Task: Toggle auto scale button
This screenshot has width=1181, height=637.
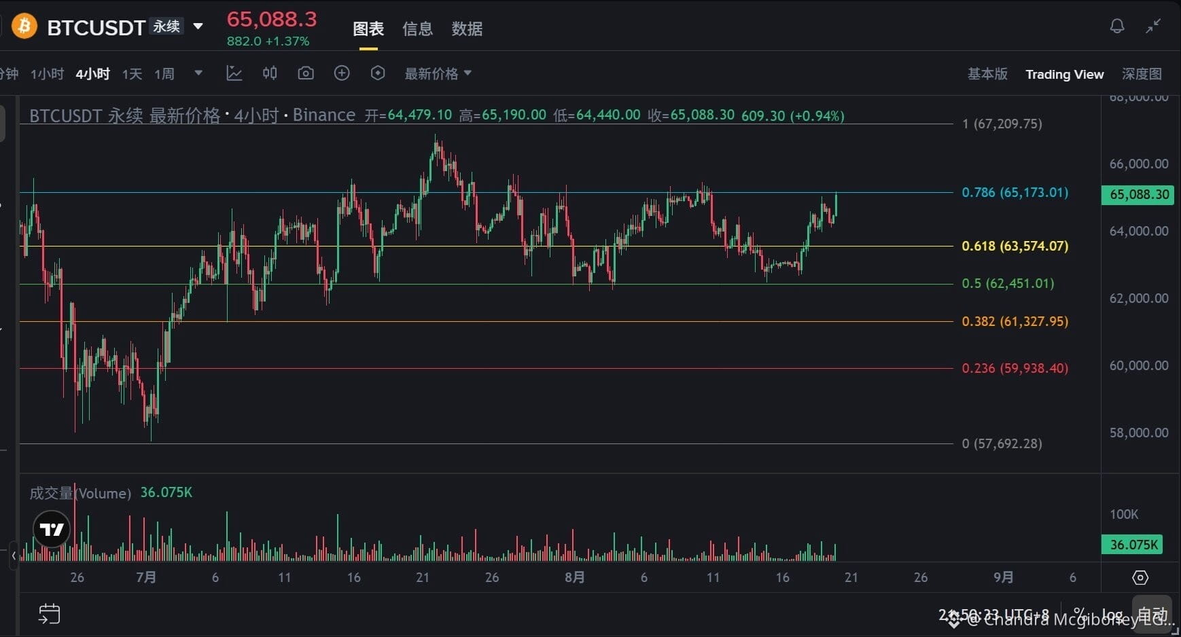Action: (1152, 615)
